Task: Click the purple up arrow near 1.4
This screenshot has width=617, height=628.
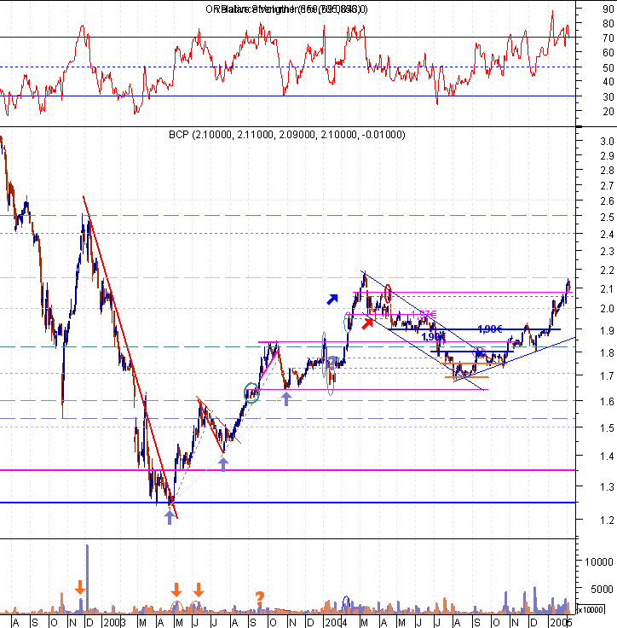Action: 223,463
